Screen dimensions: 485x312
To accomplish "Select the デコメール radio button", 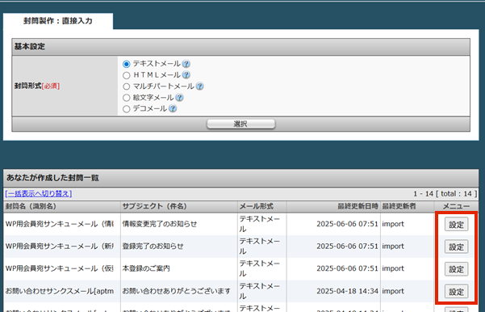I will 126,109.
